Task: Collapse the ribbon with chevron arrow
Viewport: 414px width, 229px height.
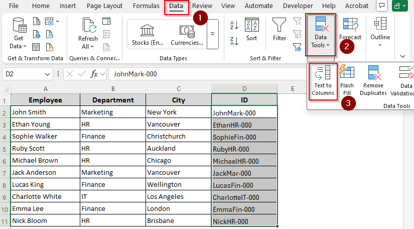Action: [402, 56]
